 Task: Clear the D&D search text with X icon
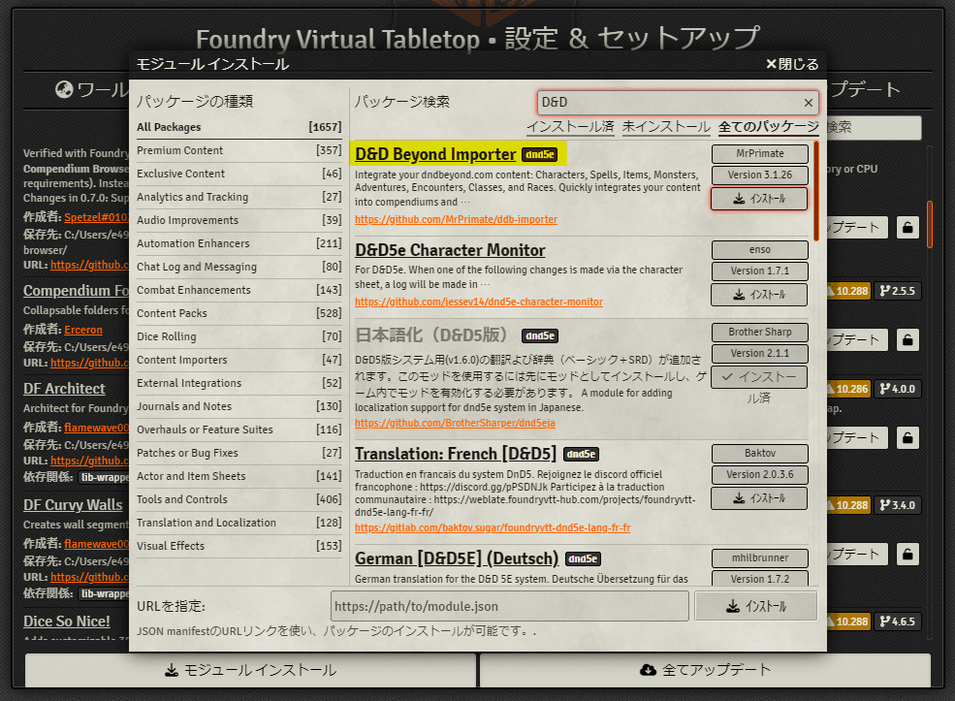[x=809, y=103]
